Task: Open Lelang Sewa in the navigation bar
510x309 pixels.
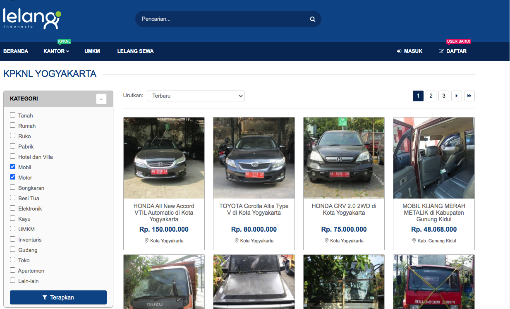Action: 136,51
